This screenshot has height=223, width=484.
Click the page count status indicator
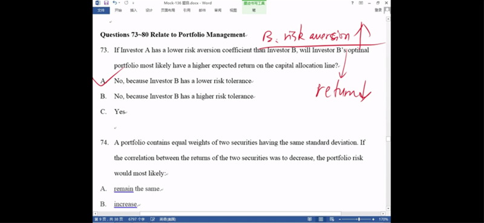coord(109,219)
